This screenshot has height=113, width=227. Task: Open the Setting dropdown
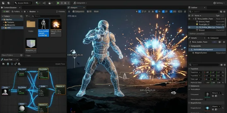tap(219, 3)
